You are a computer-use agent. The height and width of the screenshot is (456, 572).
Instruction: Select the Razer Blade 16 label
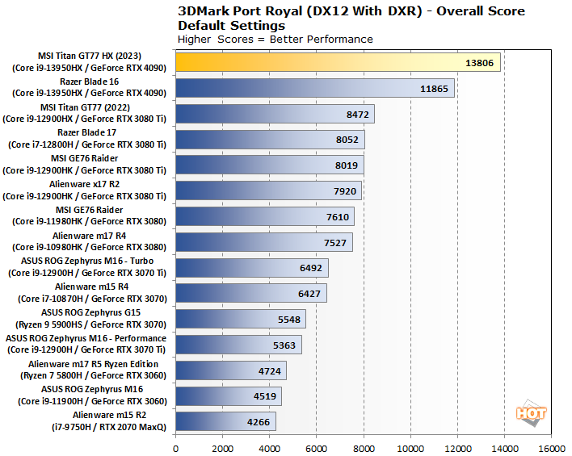90,87
